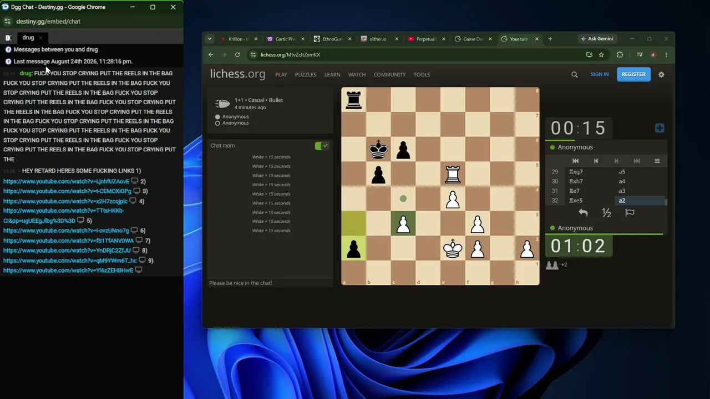710x399 pixels.
Task: Switch to the Perpetual YouTube tab
Action: (425, 39)
